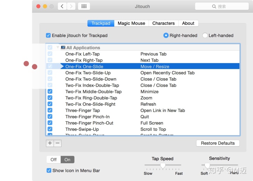Click the Sensitivity slider thumb
253x181 pixels.
click(x=207, y=166)
